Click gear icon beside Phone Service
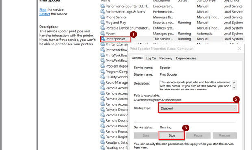 pyautogui.click(x=103, y=17)
